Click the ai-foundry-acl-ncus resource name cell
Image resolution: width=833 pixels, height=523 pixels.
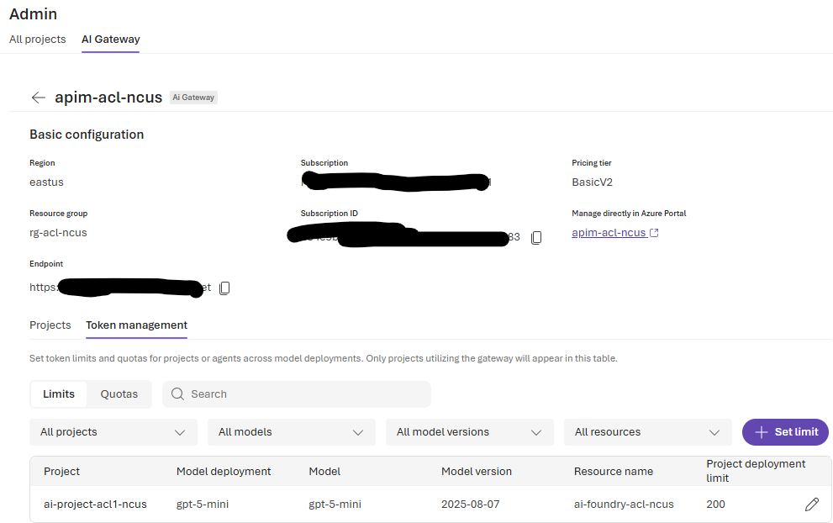click(624, 505)
